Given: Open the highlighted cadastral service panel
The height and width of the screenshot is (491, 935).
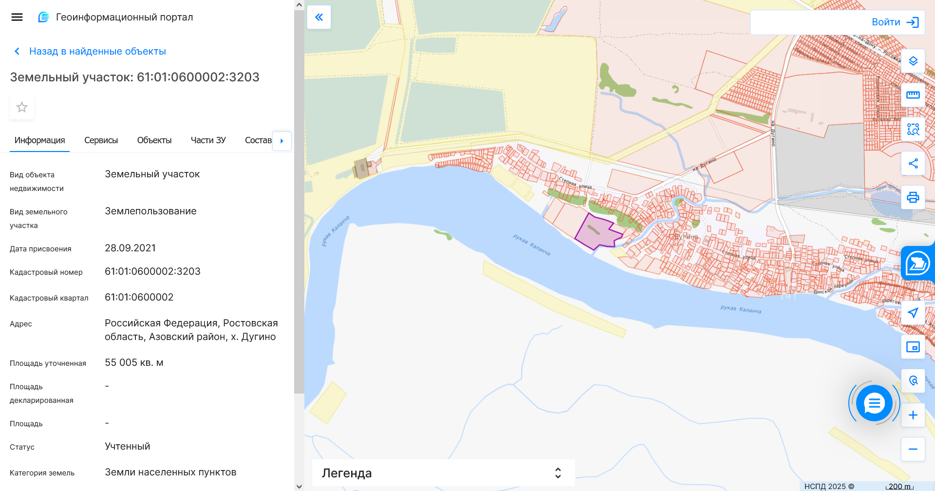Looking at the screenshot, I should (917, 263).
